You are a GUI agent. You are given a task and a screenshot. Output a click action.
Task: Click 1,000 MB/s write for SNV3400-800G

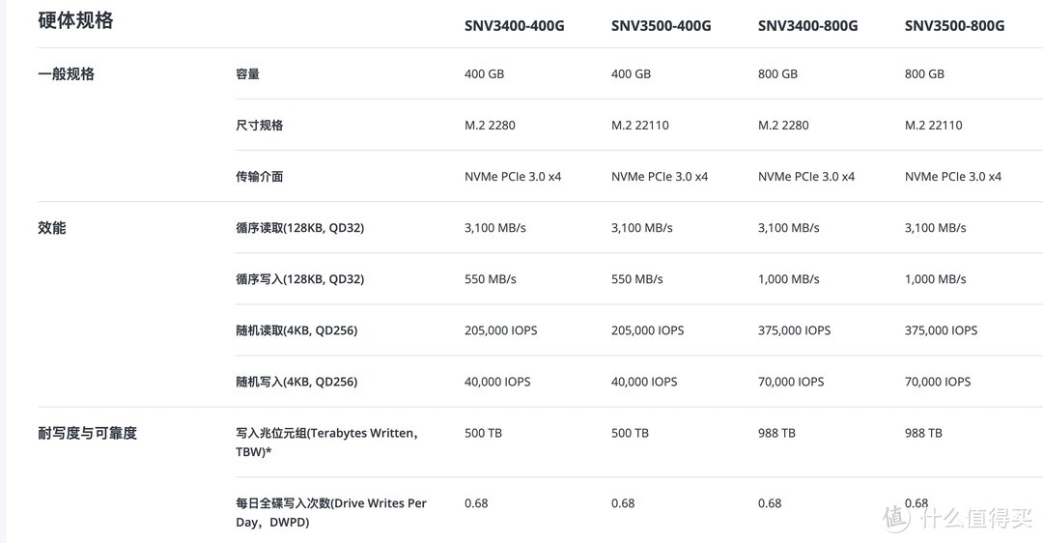click(x=788, y=279)
